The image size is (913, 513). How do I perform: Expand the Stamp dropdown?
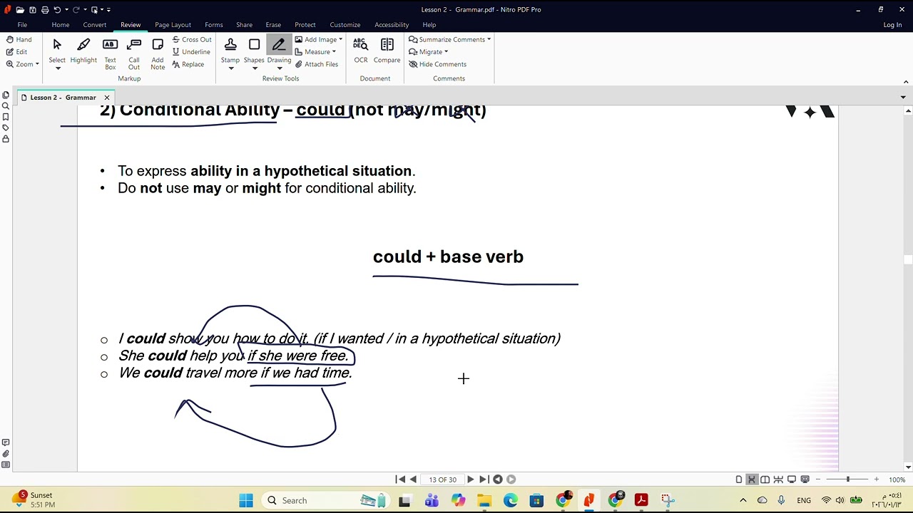click(x=230, y=68)
